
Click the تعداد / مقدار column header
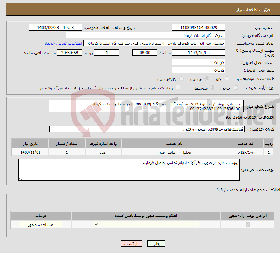(67, 144)
